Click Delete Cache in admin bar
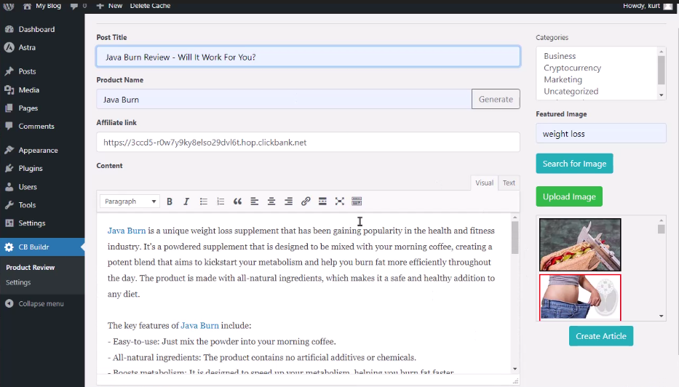Image resolution: width=679 pixels, height=387 pixels. pos(150,6)
